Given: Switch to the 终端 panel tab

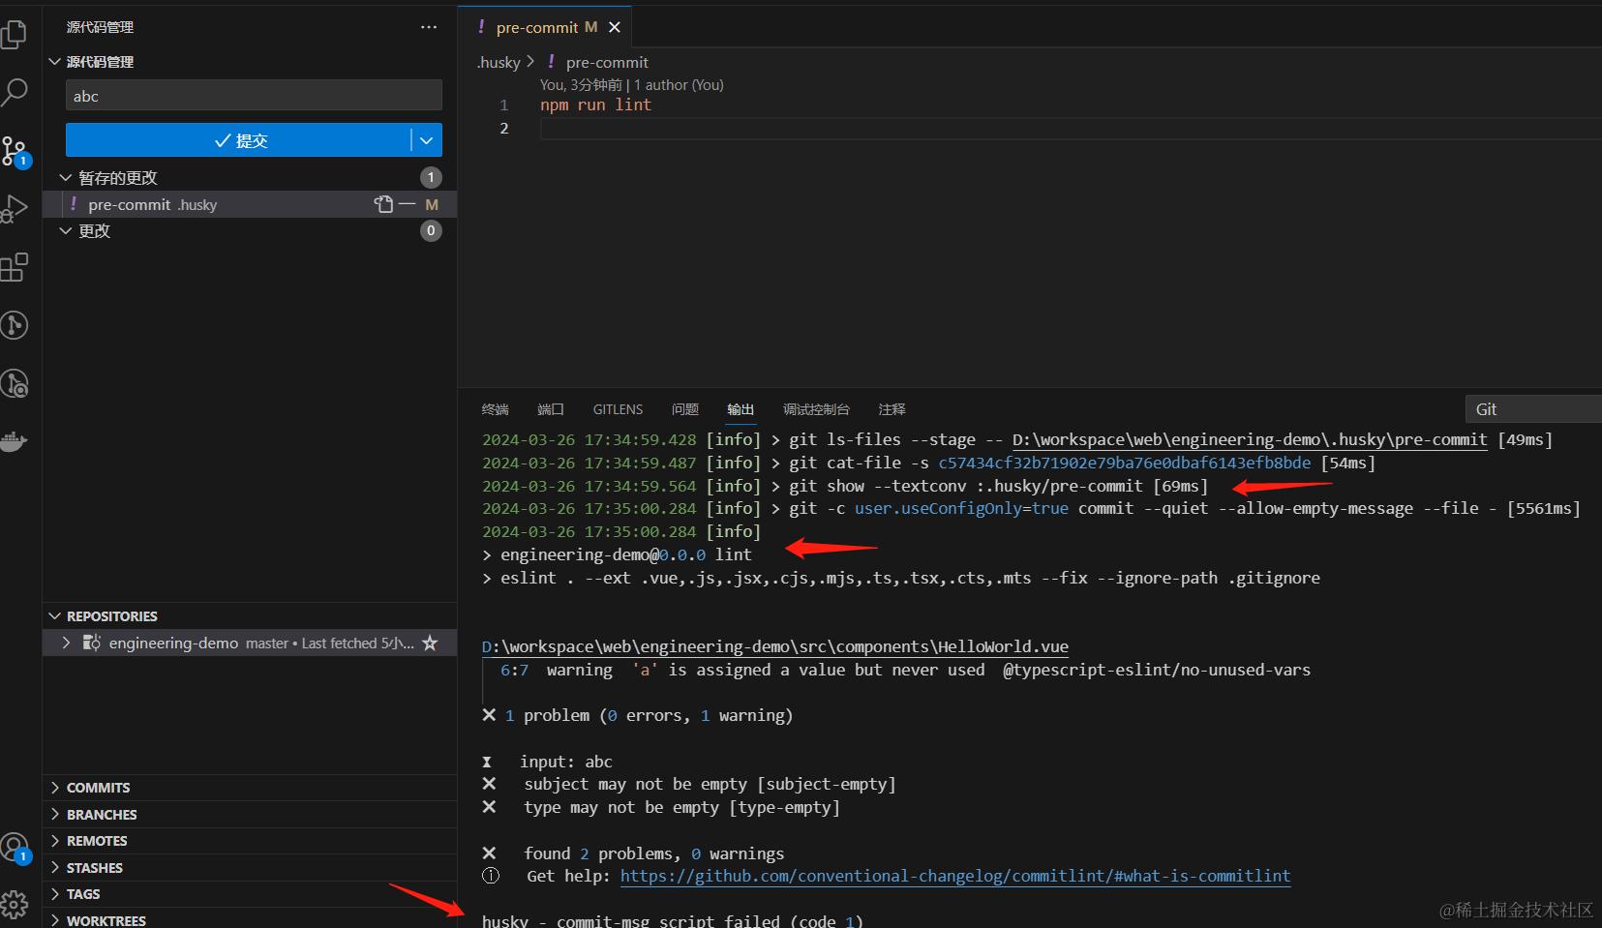Looking at the screenshot, I should point(496,409).
